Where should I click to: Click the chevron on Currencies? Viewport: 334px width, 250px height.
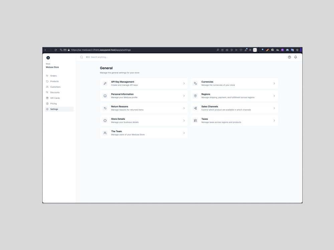coord(274,83)
